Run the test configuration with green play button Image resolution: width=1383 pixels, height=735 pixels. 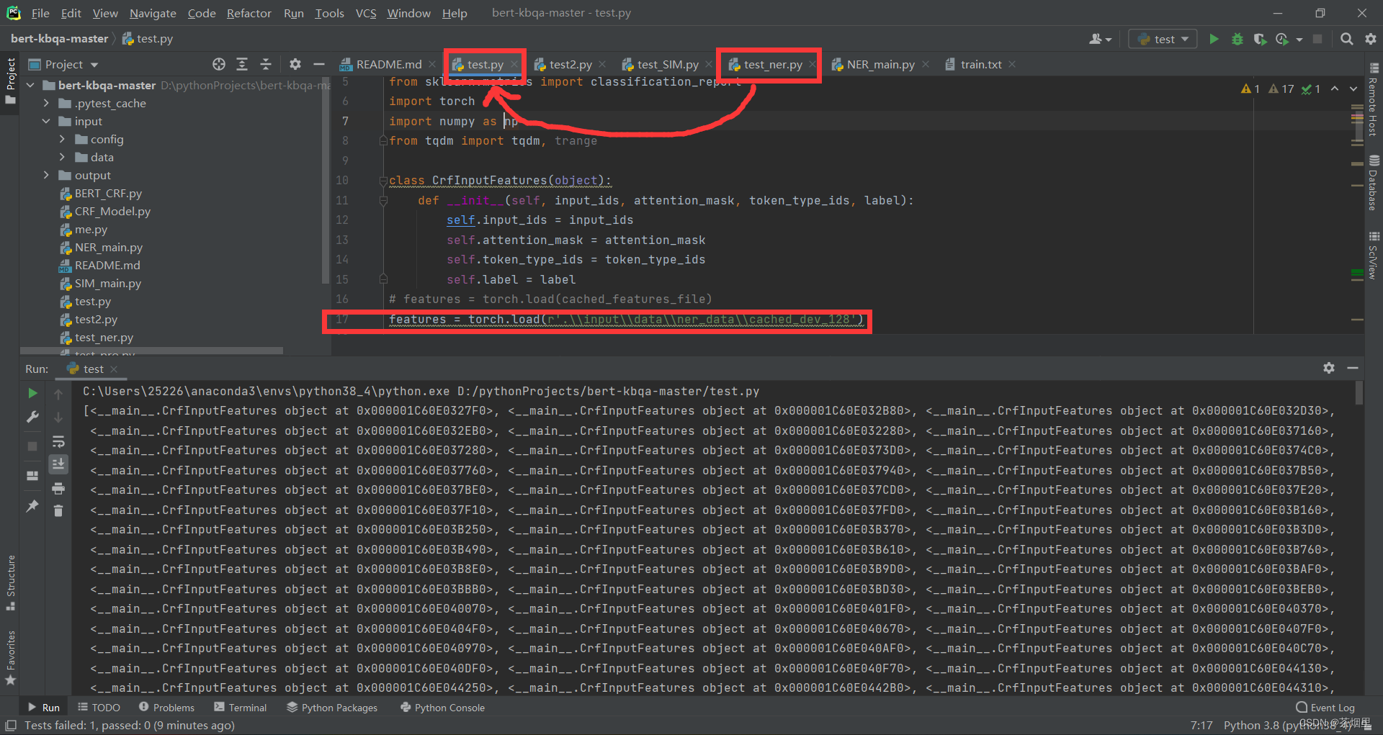point(1214,39)
